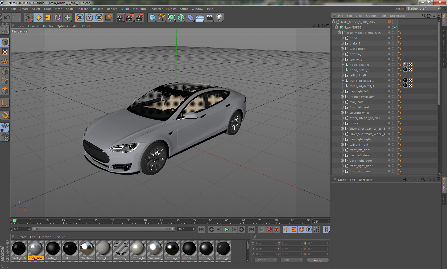Toggle Z axis lock
Screen dimensions: 447x269
(x=99, y=18)
